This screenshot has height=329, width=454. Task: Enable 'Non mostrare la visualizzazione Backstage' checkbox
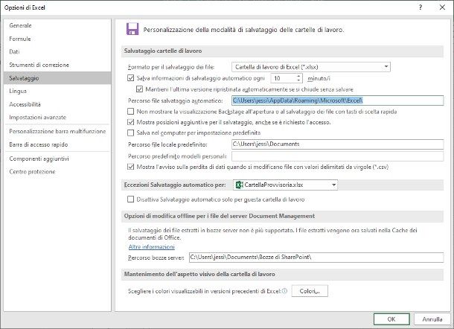click(130, 112)
